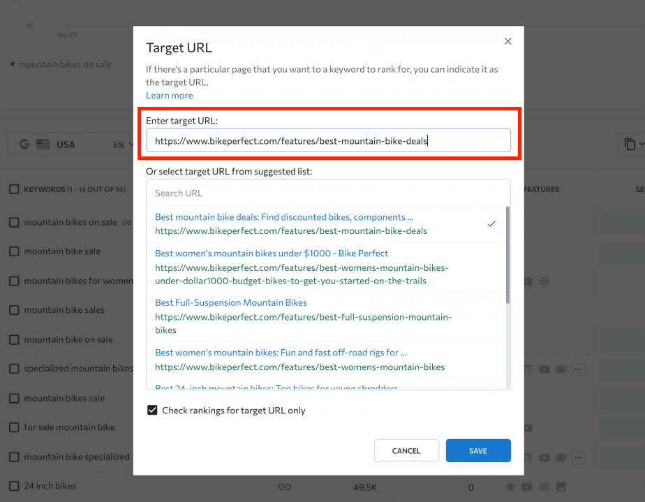Click keyword text '24 inch bikes'
Image resolution: width=645 pixels, height=502 pixels.
[50, 486]
